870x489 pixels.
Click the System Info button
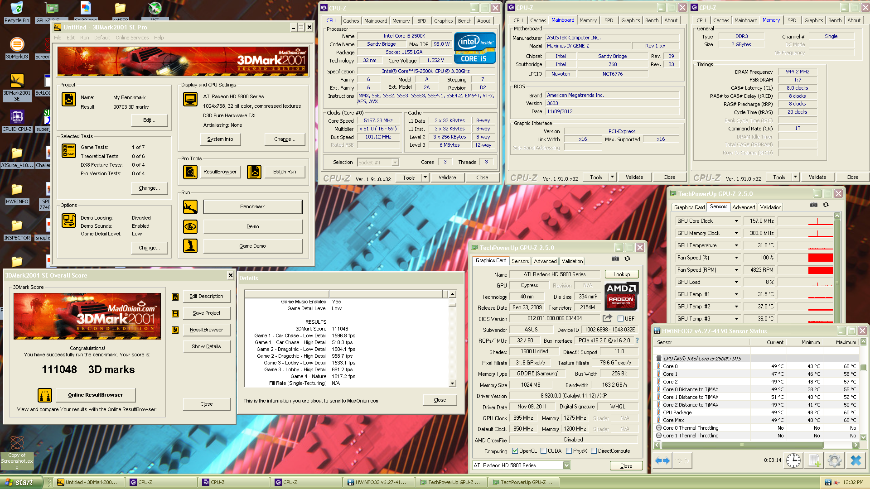pyautogui.click(x=220, y=139)
